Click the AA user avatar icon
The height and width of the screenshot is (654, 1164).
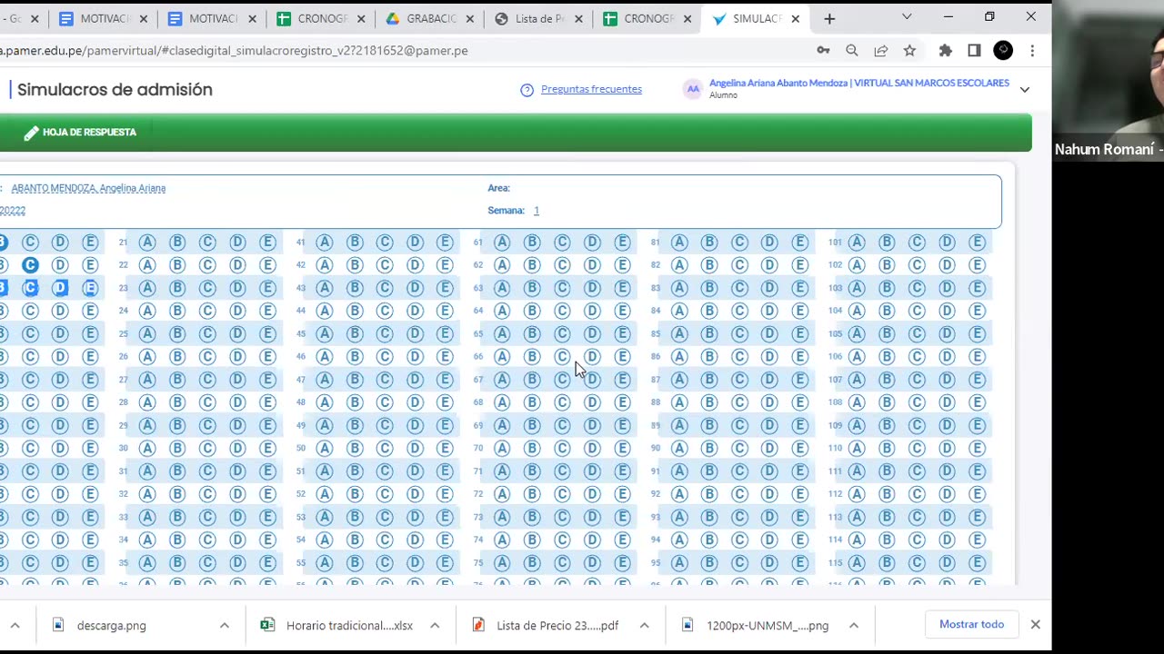(x=693, y=88)
